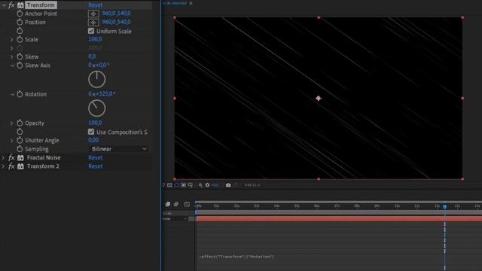Image resolution: width=482 pixels, height=271 pixels.
Task: Click the Rotation expression text in timeline
Action: tap(236, 257)
